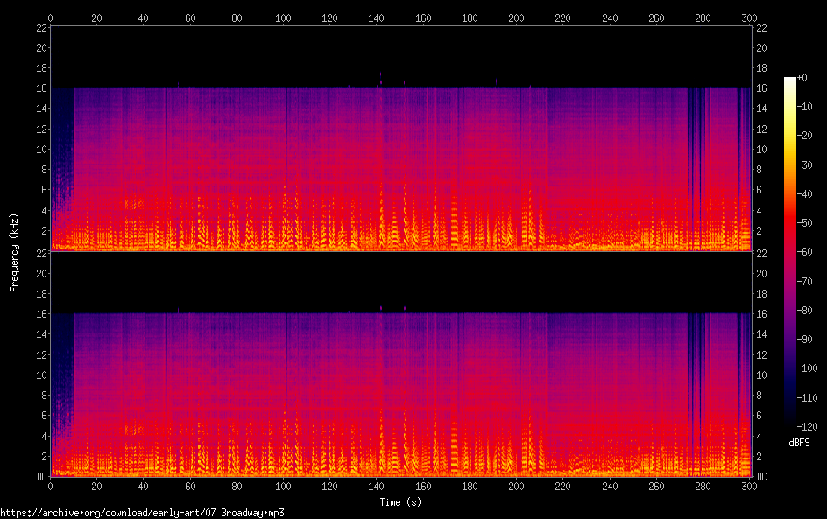Click the "dBFS" label under color scale

[799, 443]
